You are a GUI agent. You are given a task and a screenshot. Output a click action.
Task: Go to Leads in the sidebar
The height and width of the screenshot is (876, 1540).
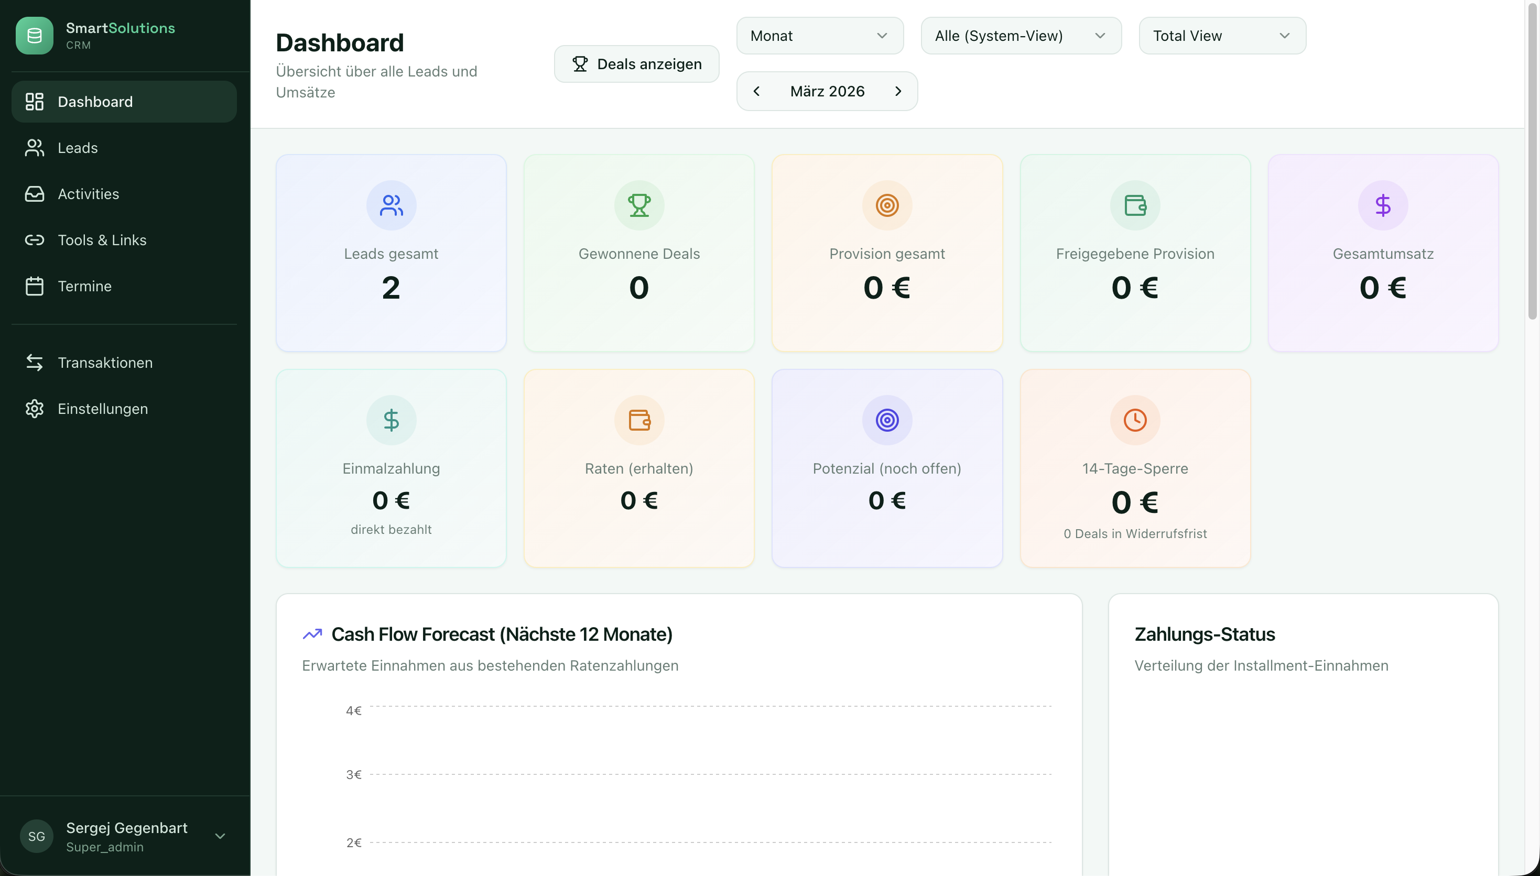tap(78, 148)
